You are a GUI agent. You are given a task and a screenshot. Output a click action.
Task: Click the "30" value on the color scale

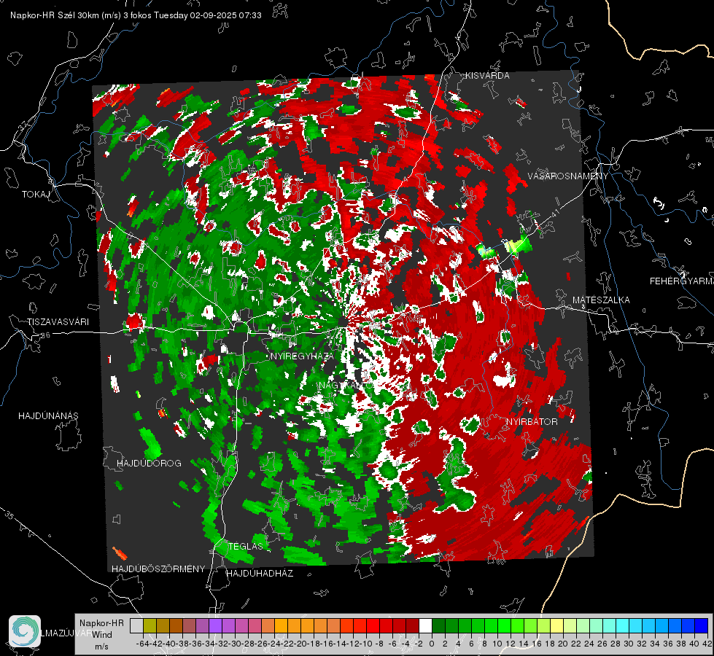pyautogui.click(x=629, y=644)
